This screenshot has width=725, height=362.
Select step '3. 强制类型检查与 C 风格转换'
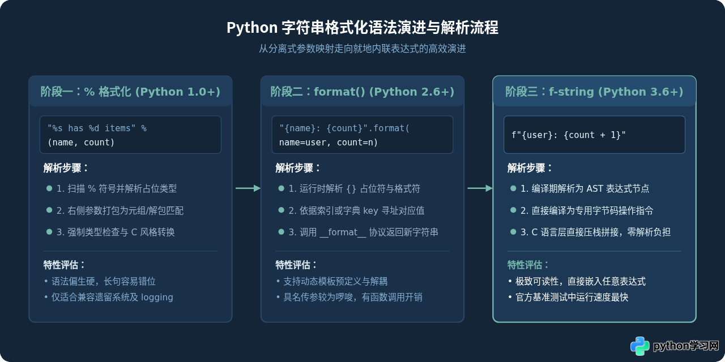[x=116, y=232]
